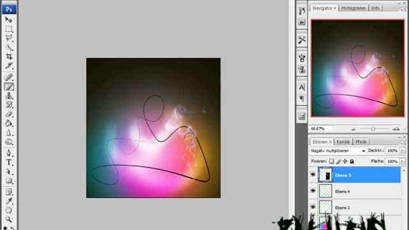
Task: Click the Fläche 100% fill field
Action: pyautogui.click(x=392, y=162)
